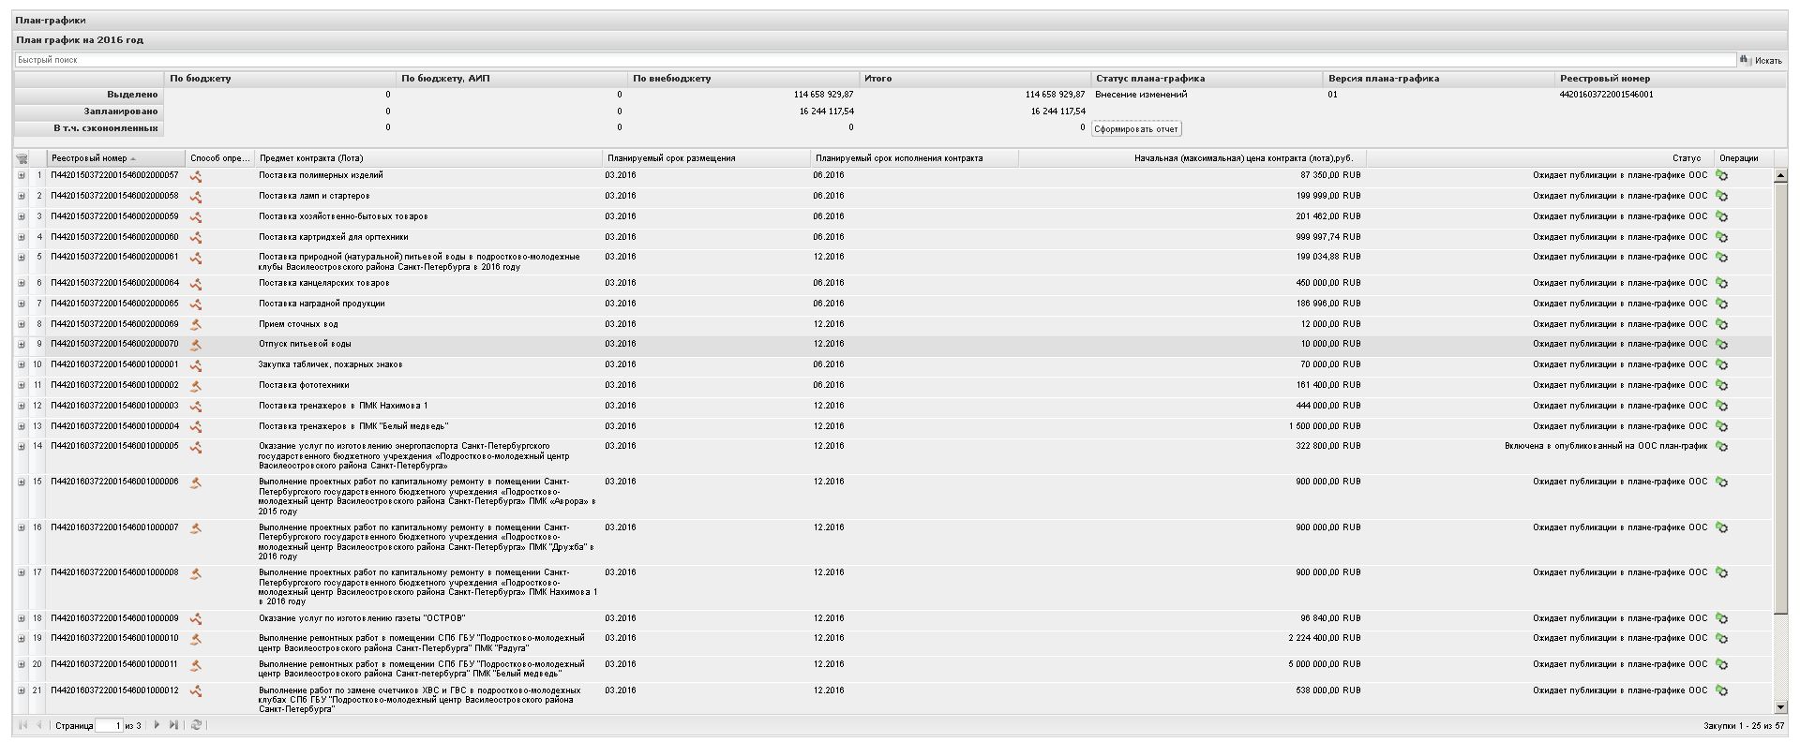Click the price 87 350,00 RUB
Image resolution: width=1800 pixels, height=742 pixels.
coord(1330,175)
